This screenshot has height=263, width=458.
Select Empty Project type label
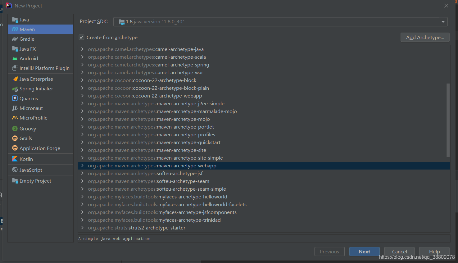(x=35, y=181)
